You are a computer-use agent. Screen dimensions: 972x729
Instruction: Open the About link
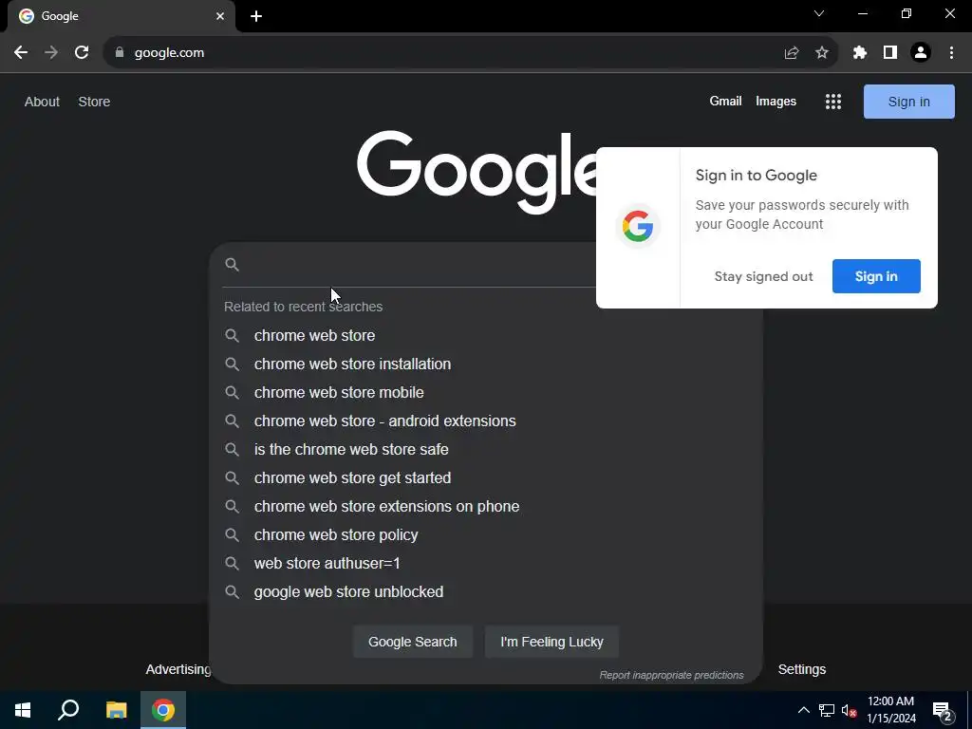click(42, 102)
